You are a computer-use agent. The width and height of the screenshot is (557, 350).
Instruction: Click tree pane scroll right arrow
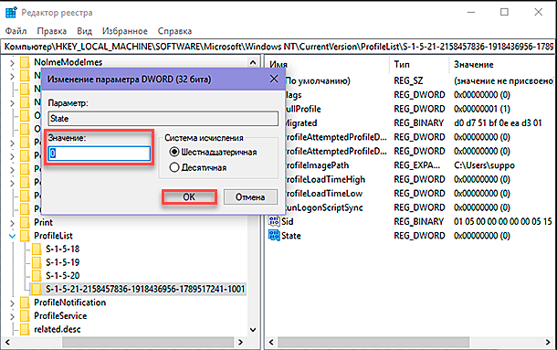click(x=240, y=342)
